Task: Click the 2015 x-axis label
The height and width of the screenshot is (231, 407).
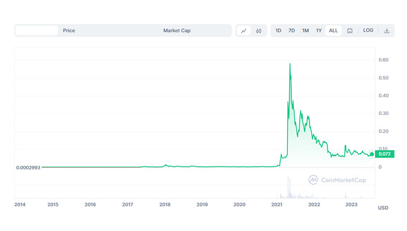Action: coord(53,205)
